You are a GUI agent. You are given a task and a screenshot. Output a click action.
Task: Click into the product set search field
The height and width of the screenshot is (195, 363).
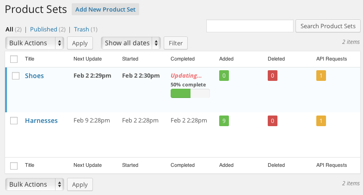coord(250,26)
